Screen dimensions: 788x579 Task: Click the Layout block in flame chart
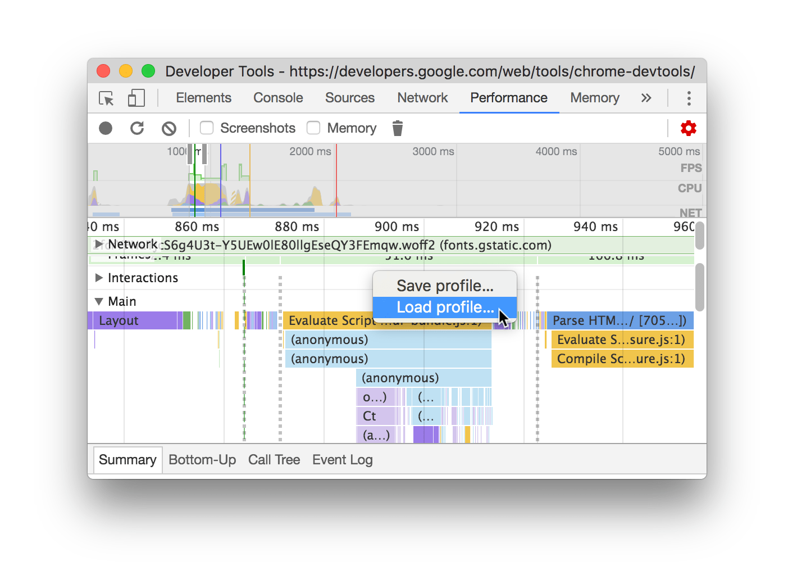click(135, 320)
